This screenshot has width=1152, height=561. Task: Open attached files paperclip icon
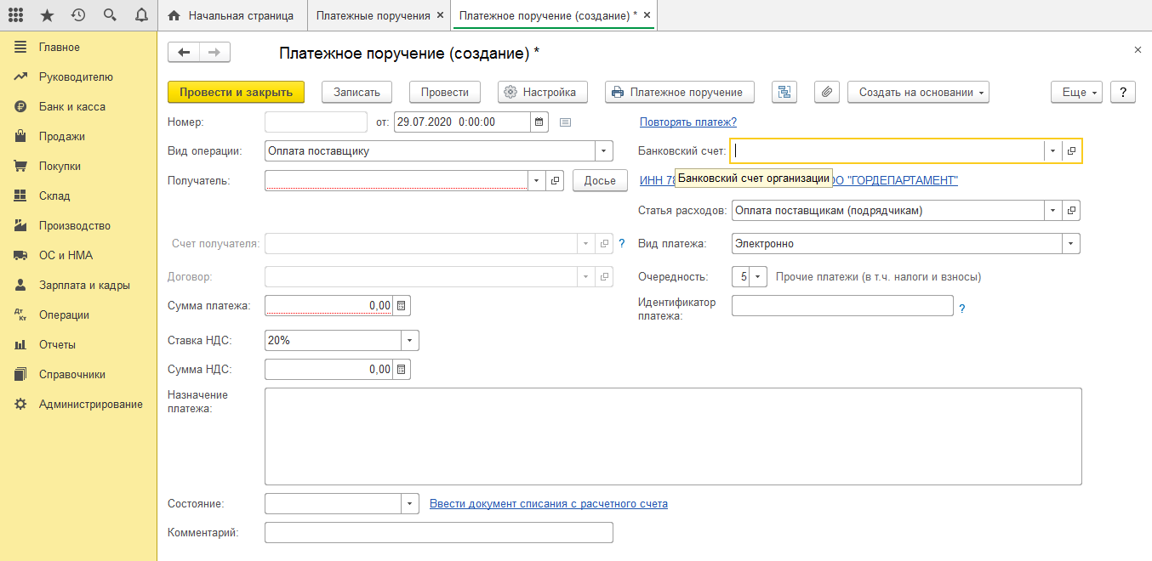[827, 92]
